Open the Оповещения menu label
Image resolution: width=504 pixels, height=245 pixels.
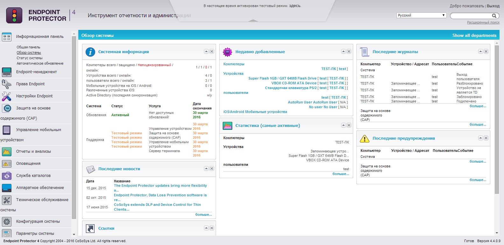click(x=28, y=164)
